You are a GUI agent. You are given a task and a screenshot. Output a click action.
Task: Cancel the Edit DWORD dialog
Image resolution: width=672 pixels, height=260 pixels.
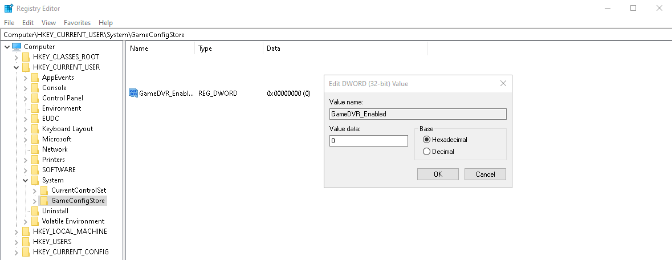coord(485,174)
